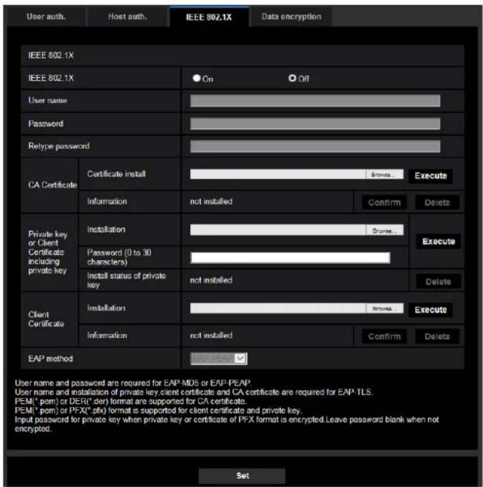Click the CA Certificate file path field
This screenshot has width=483, height=487.
click(x=278, y=174)
